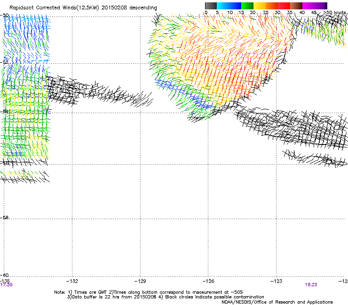Click 'Times are GMT' in the note line
Screen dimensions: 348x305
91,292
